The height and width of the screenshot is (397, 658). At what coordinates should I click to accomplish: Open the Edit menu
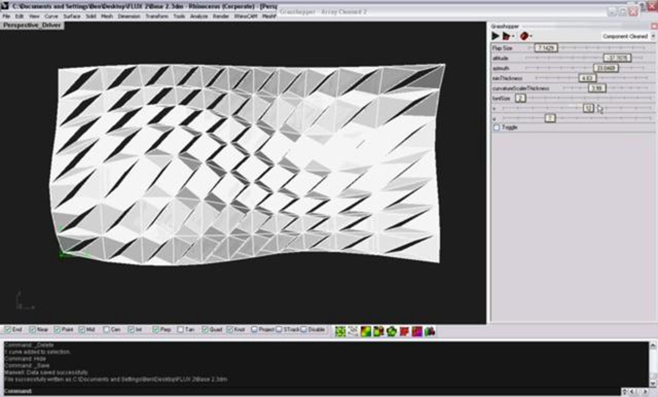click(19, 16)
